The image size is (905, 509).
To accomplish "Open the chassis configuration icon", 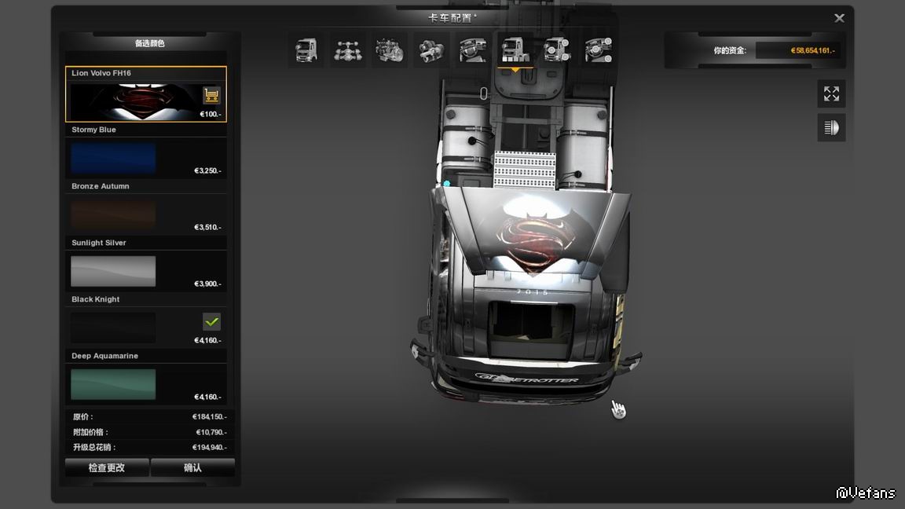I will [x=347, y=50].
